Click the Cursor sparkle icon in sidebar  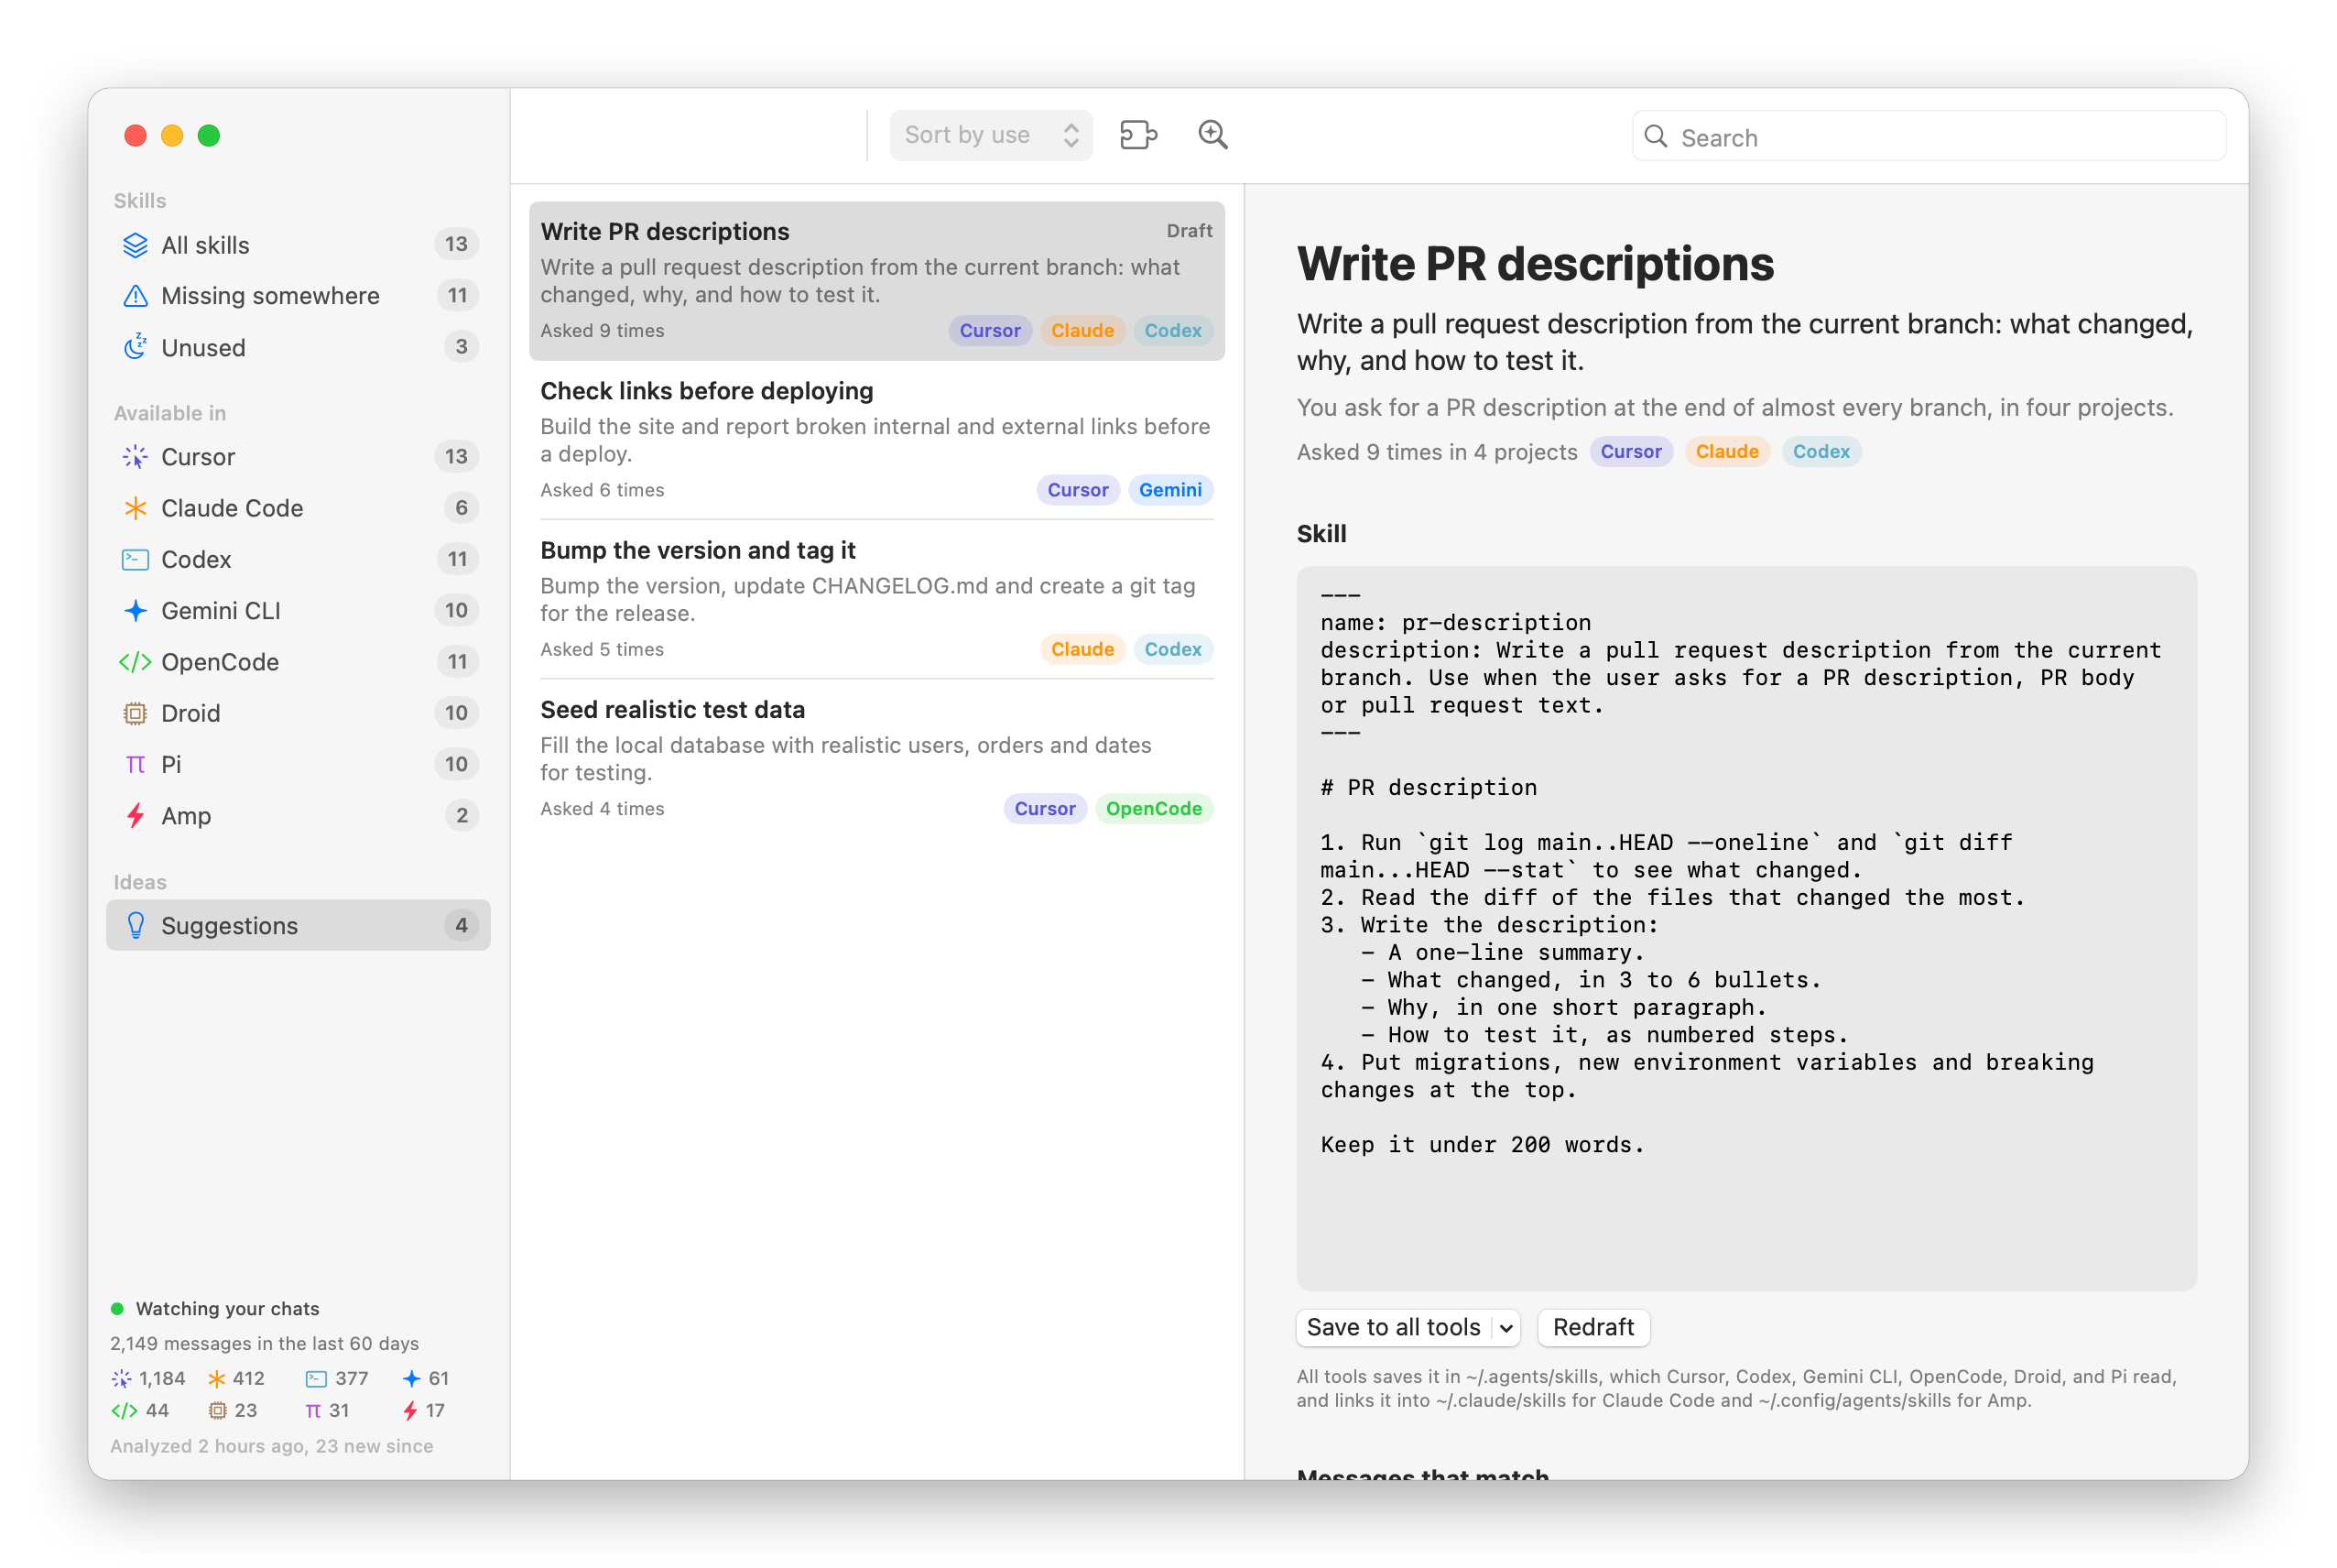(135, 457)
